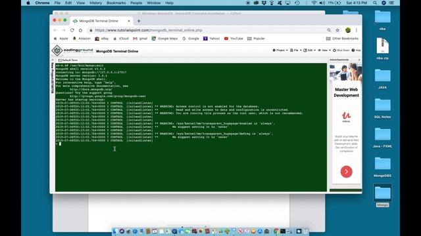
Task: Open the Project dropdown menu
Action: click(x=280, y=50)
